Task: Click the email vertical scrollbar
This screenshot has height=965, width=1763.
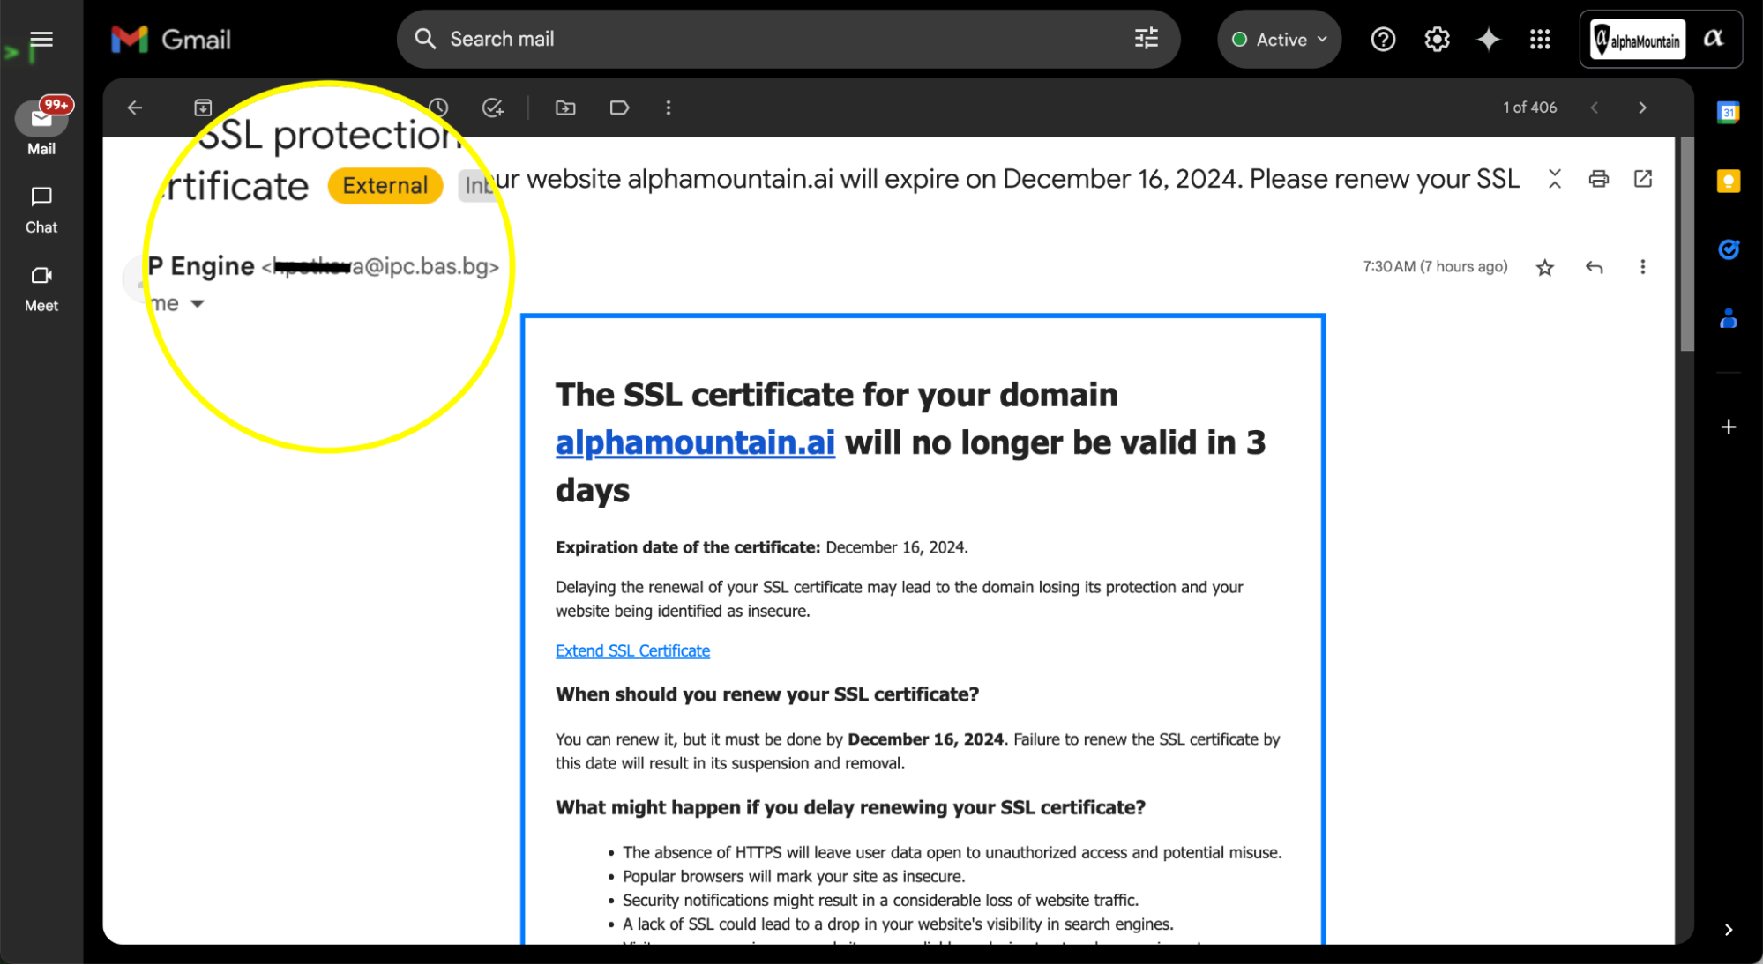Action: (x=1686, y=244)
